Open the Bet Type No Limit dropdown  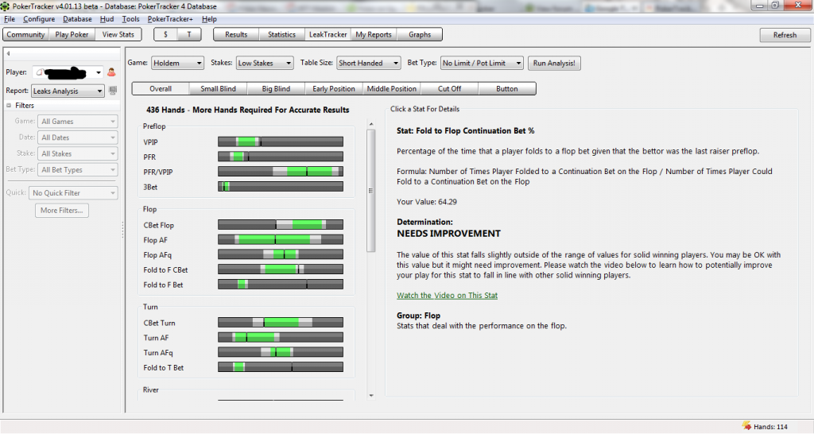pos(482,63)
